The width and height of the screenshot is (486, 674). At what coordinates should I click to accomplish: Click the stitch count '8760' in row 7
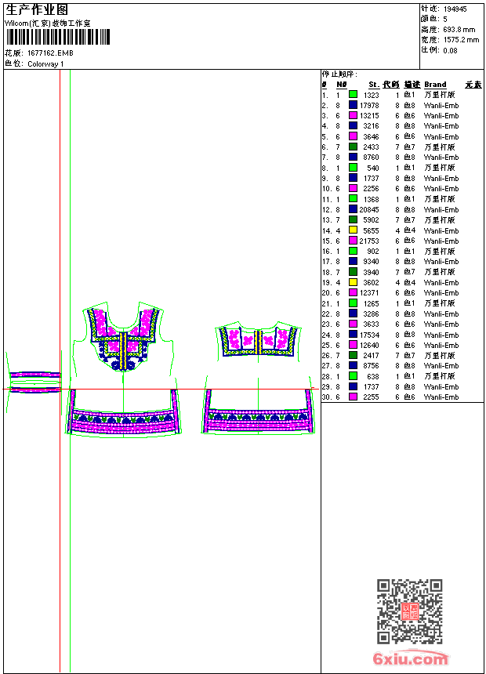371,158
